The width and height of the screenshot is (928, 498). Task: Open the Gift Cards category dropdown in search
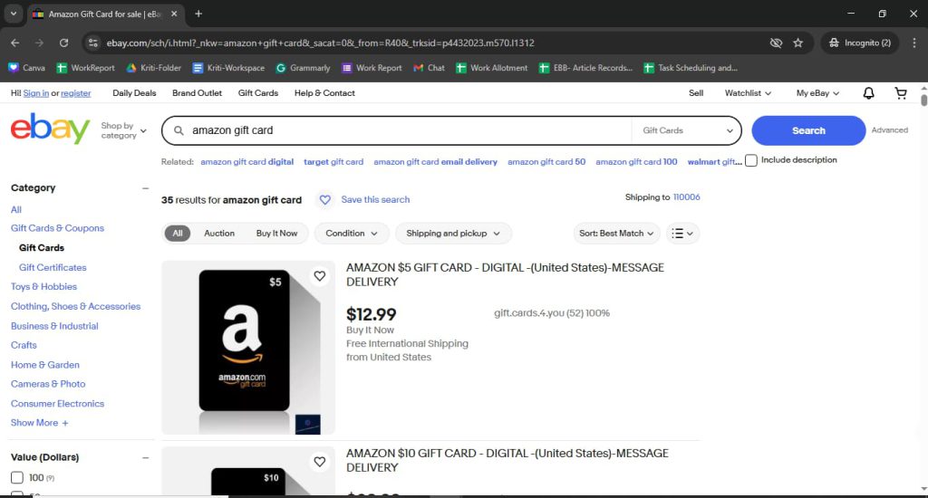click(687, 130)
